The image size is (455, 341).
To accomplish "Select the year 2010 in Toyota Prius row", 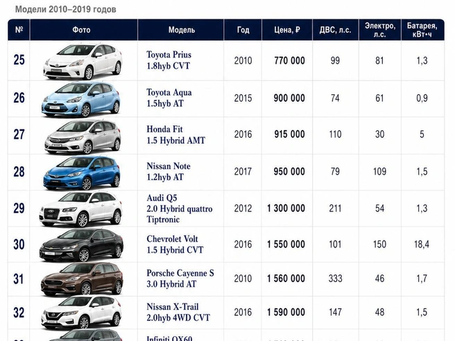I will [x=243, y=60].
